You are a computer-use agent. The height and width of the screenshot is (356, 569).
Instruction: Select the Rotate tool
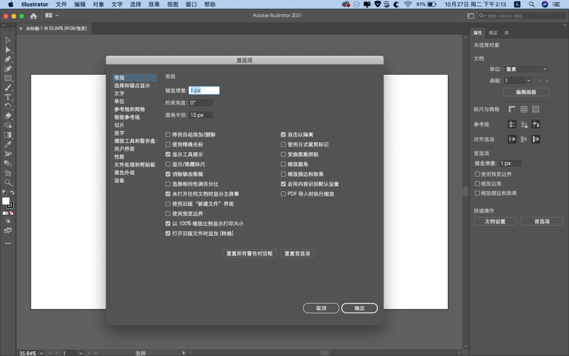(x=8, y=107)
